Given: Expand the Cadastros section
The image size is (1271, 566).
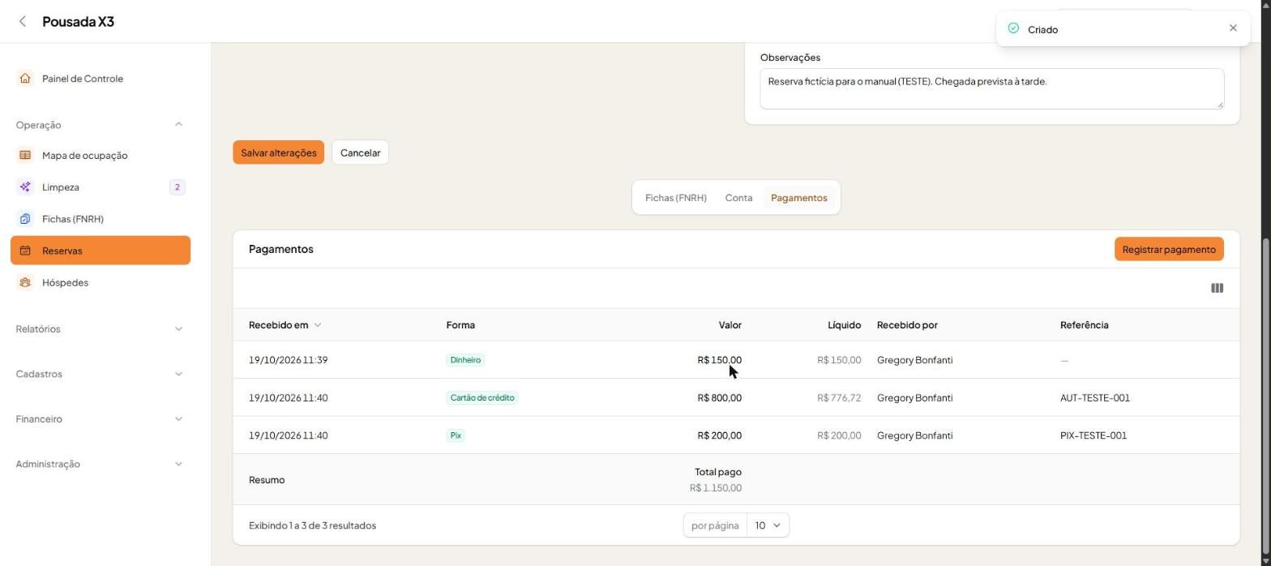Looking at the screenshot, I should click(x=178, y=374).
